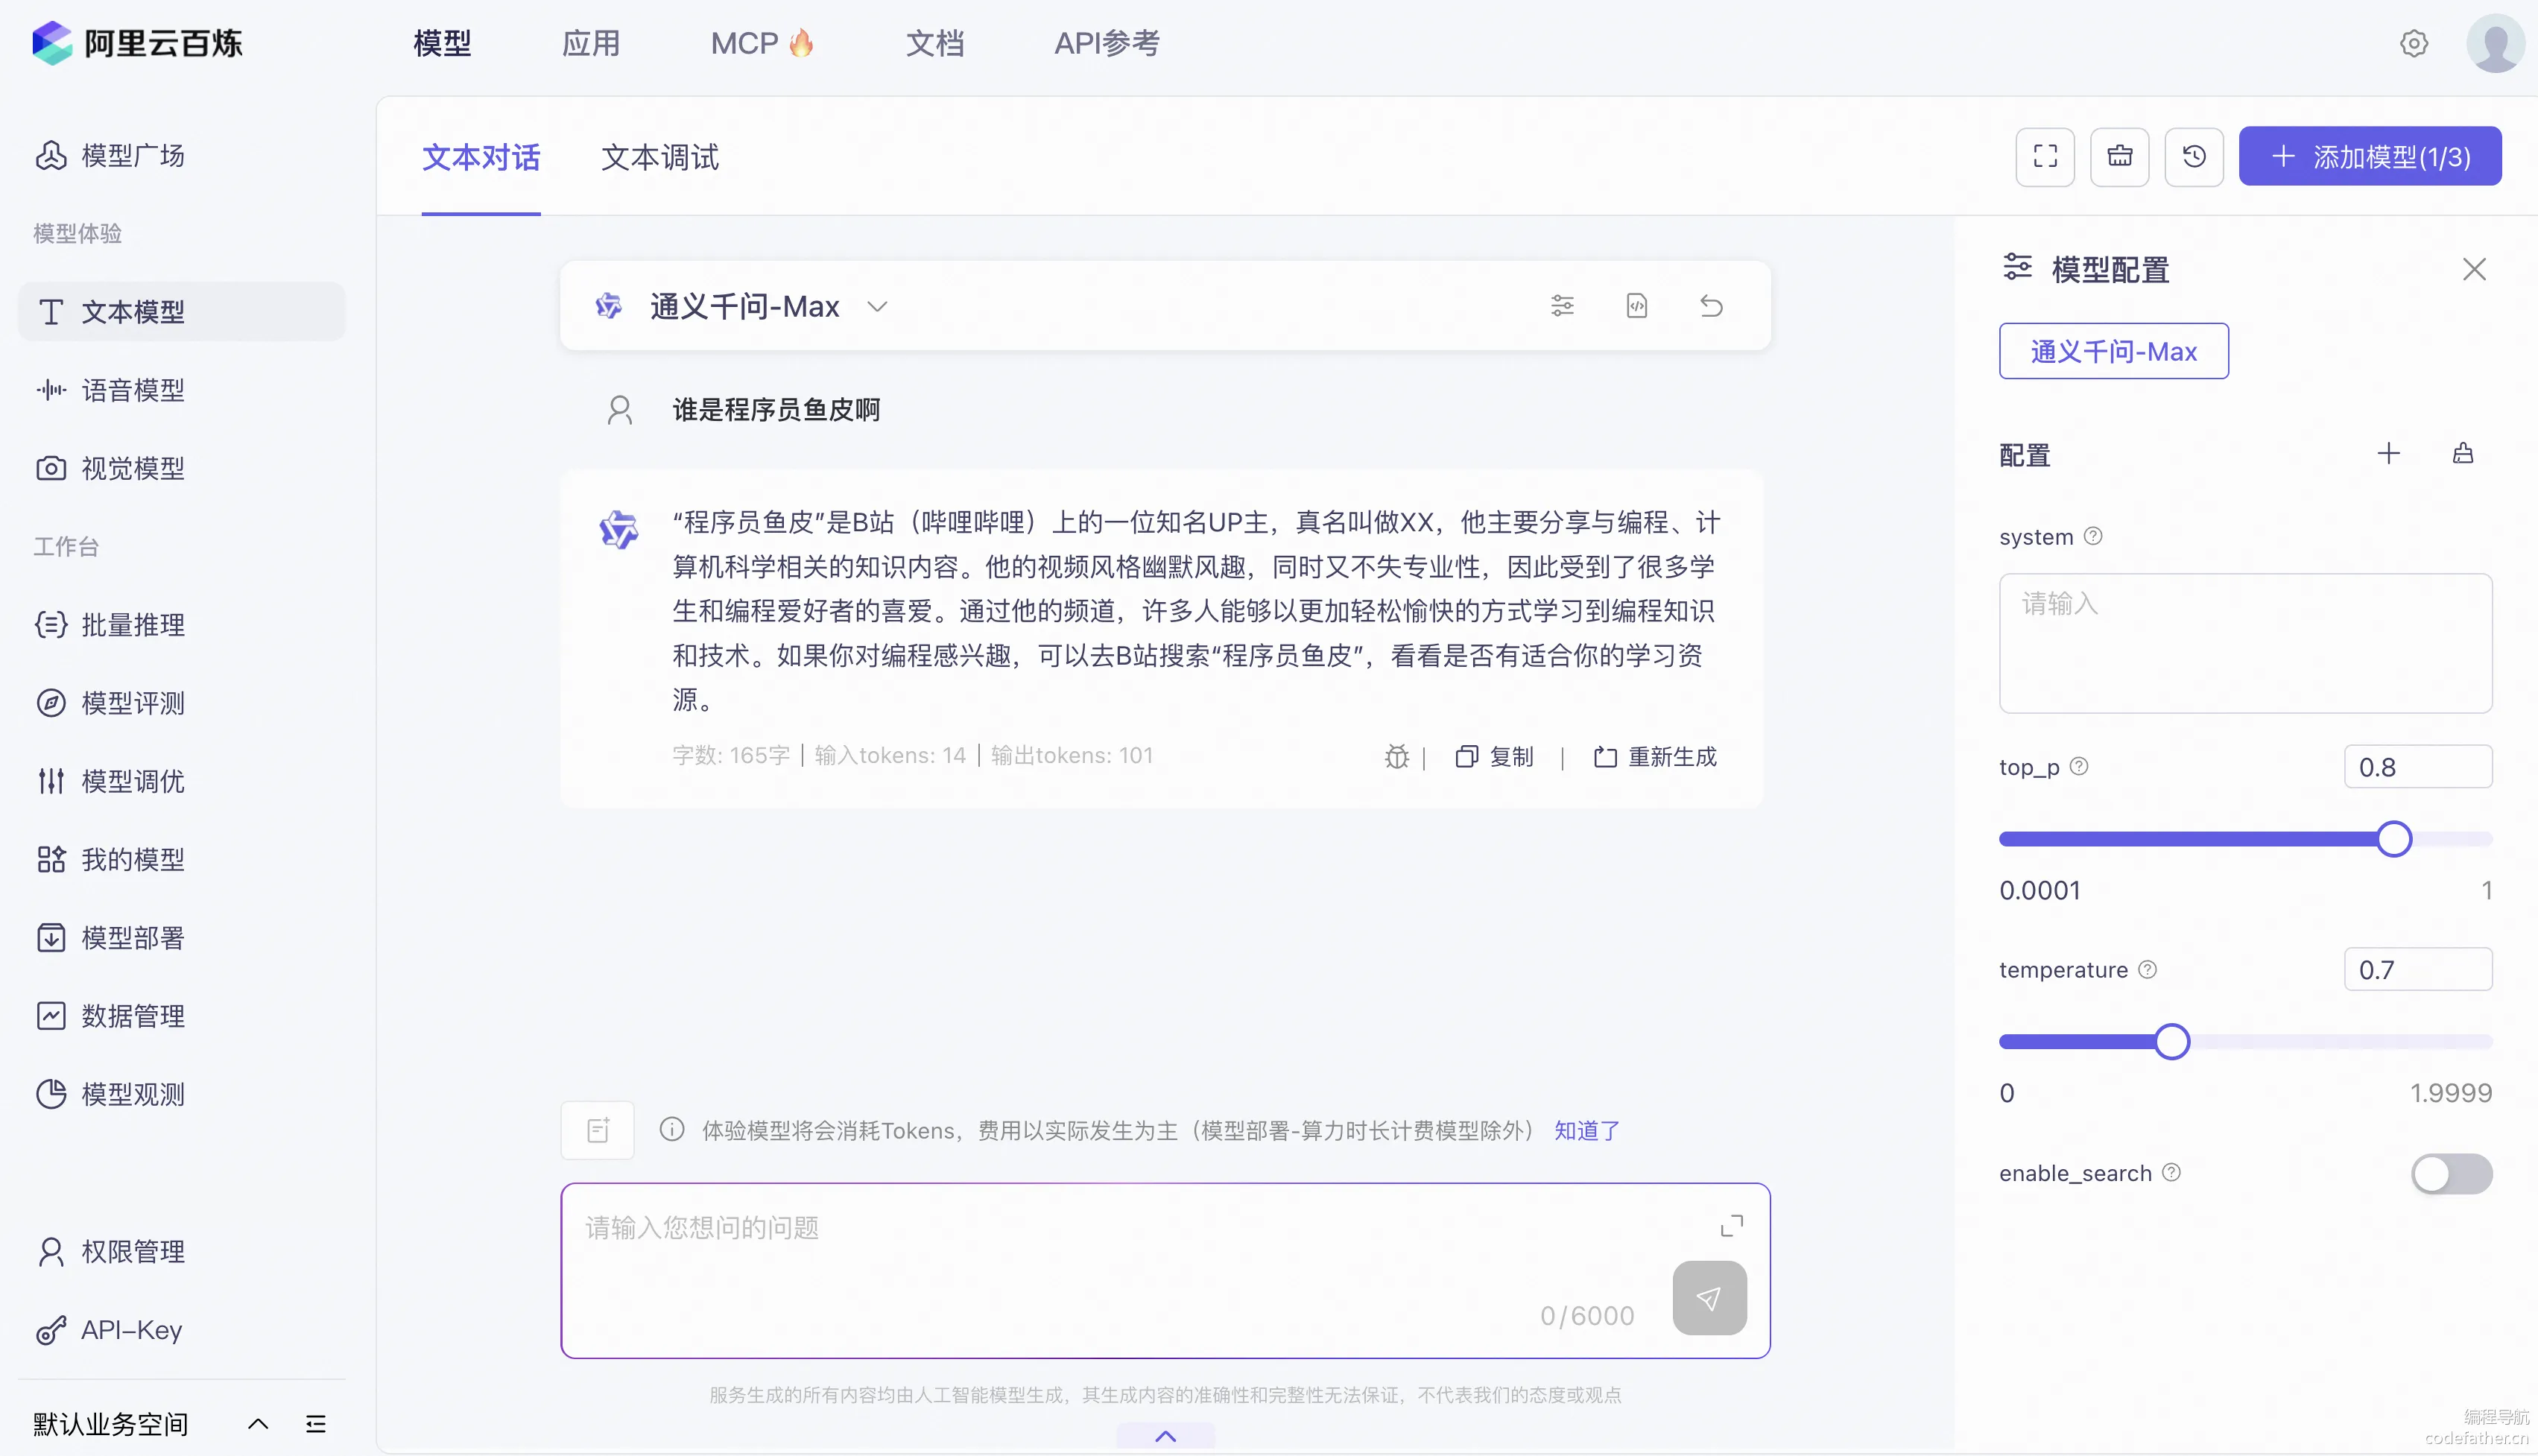The width and height of the screenshot is (2538, 1456).
Task: Click the top_p value field
Action: click(x=2418, y=767)
